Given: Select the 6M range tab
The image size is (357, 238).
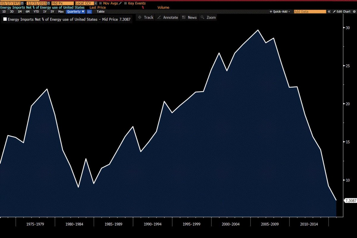Looking at the screenshot, I should [27, 12].
